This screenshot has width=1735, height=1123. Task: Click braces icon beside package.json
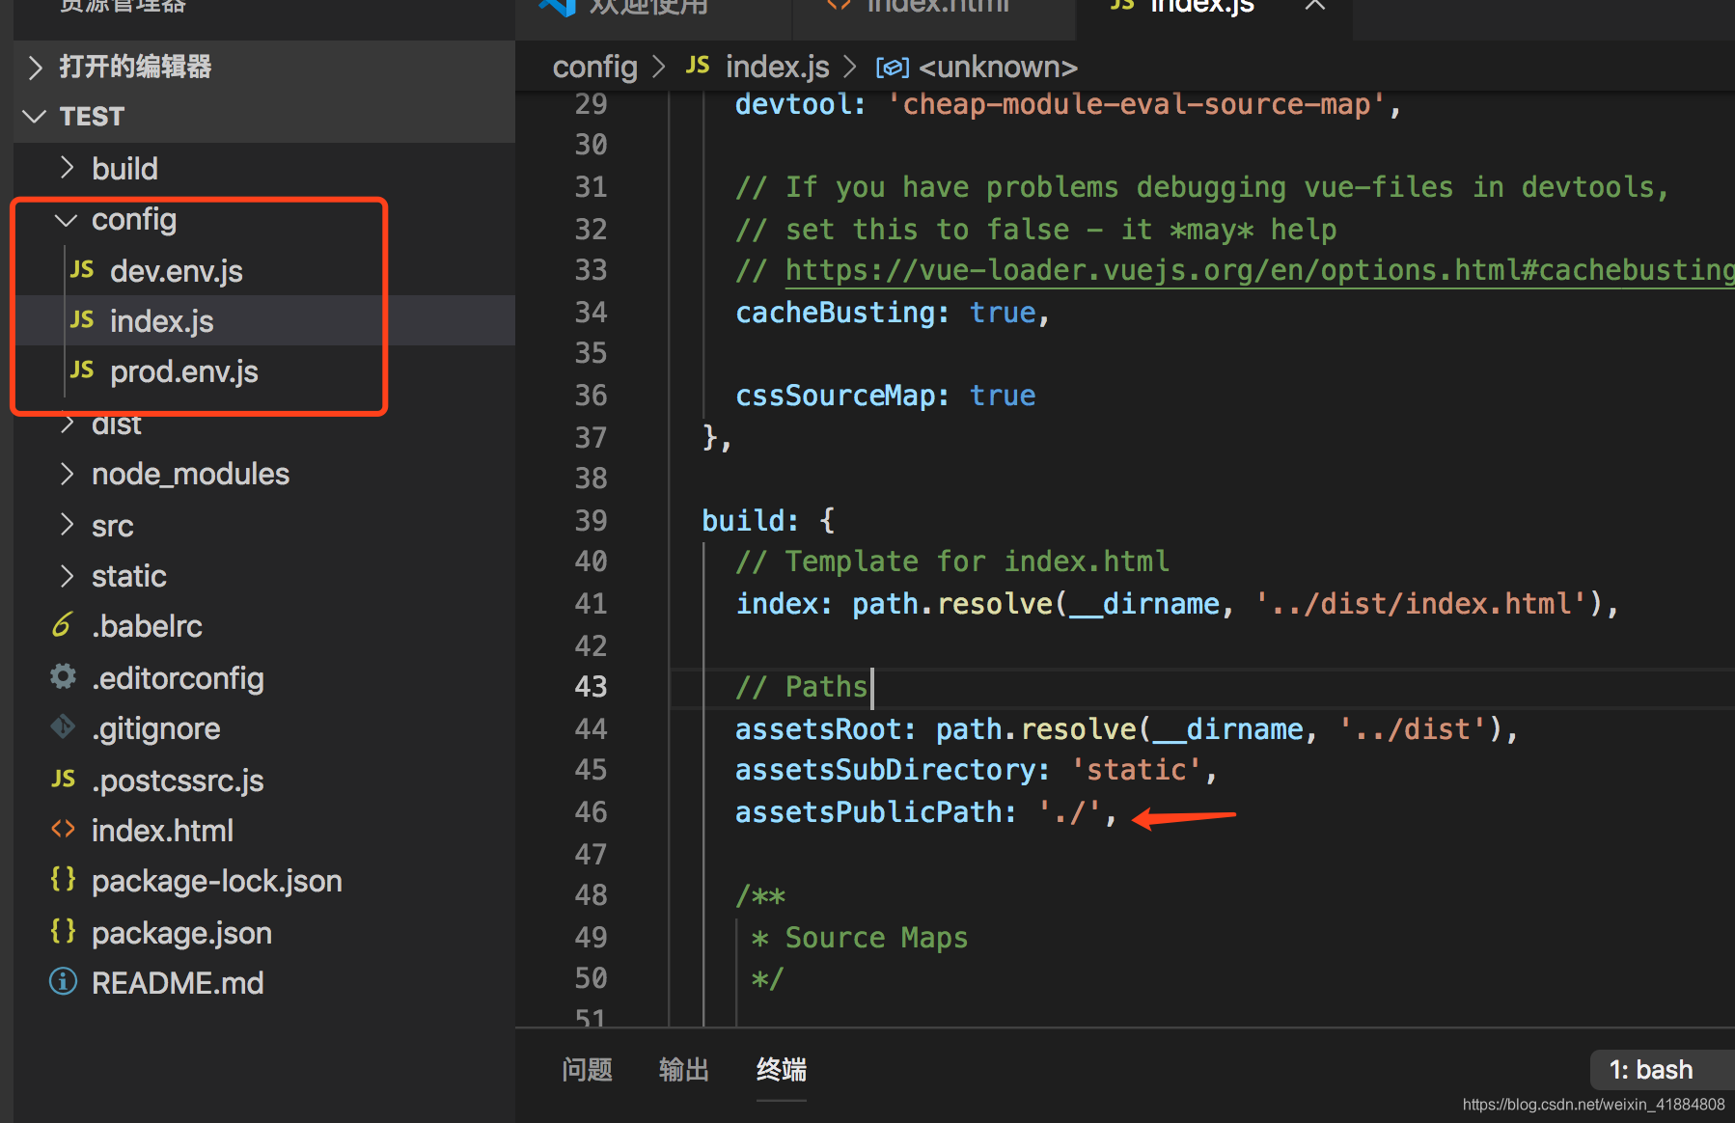[63, 931]
